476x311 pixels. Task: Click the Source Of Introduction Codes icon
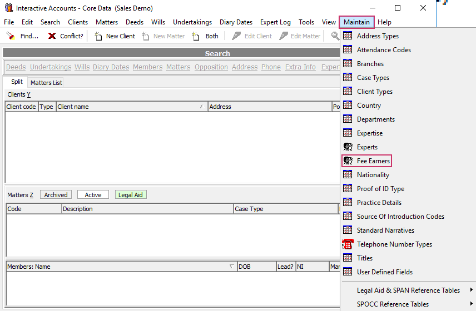pos(348,216)
